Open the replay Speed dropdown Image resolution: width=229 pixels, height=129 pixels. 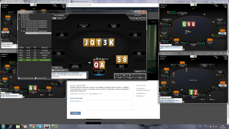click(x=140, y=72)
